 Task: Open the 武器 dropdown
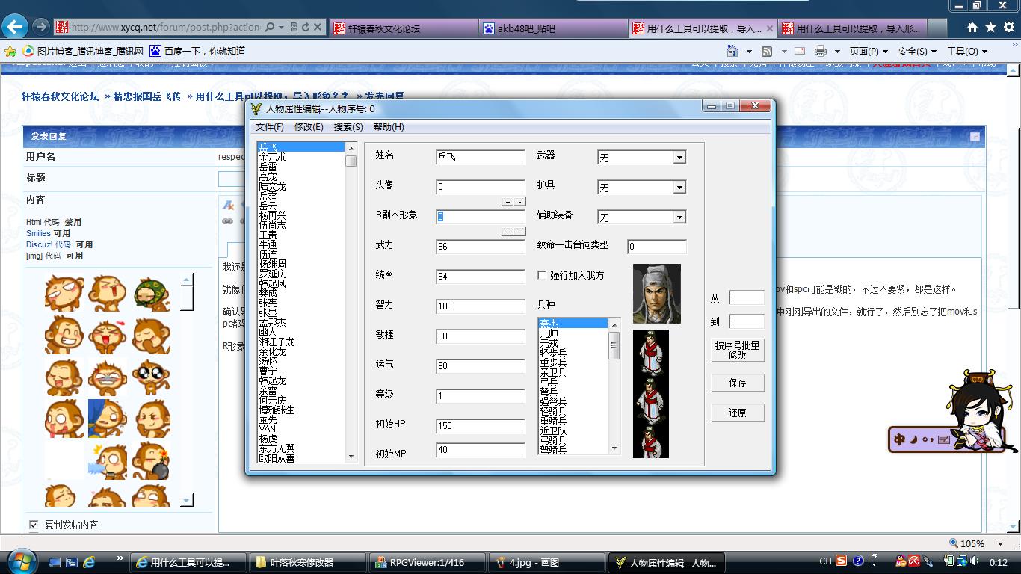click(679, 158)
